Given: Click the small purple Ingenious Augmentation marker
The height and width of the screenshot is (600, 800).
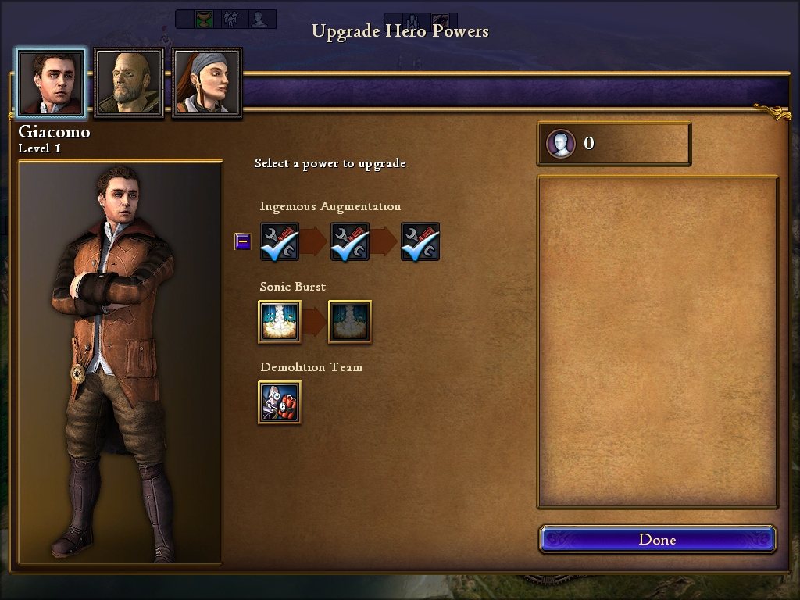Looking at the screenshot, I should [242, 241].
